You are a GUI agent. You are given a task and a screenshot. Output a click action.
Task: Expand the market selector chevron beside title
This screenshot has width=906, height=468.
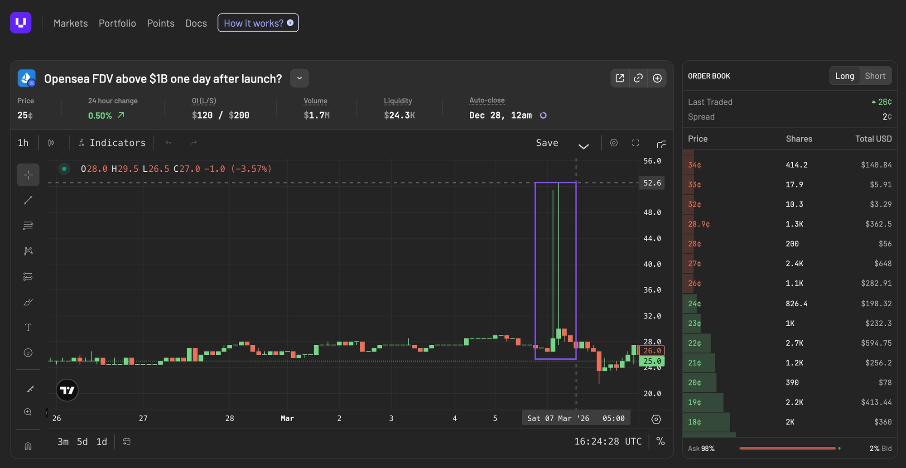[299, 78]
